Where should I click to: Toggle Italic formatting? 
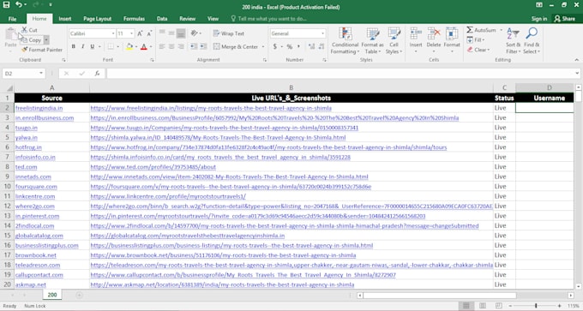click(x=82, y=46)
